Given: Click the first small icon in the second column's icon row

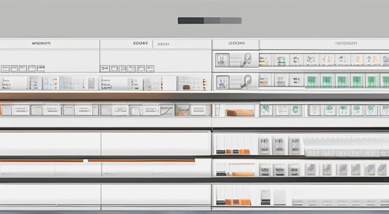Looking at the screenshot, I should (x=104, y=69).
